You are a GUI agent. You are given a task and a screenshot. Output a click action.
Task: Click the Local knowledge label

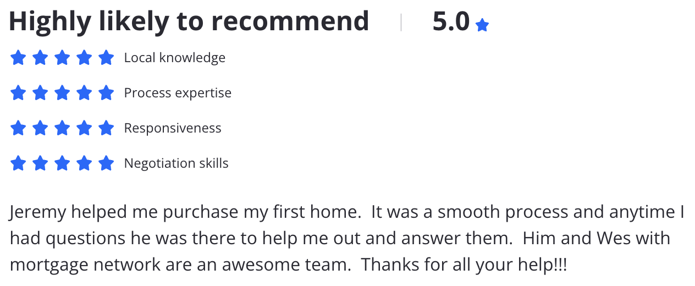coord(175,58)
